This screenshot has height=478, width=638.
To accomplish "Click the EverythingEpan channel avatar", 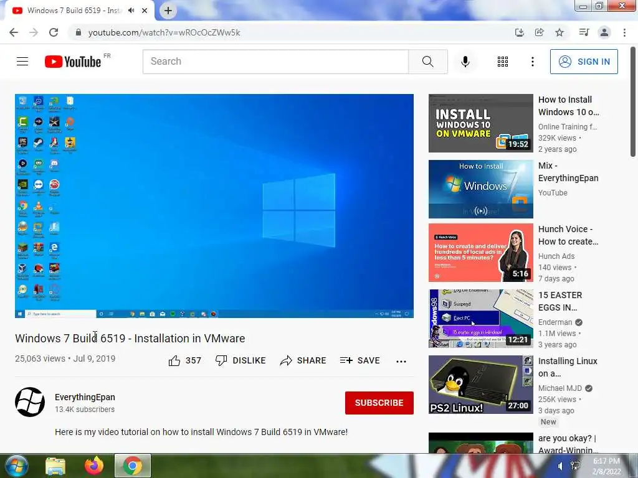I will point(30,402).
